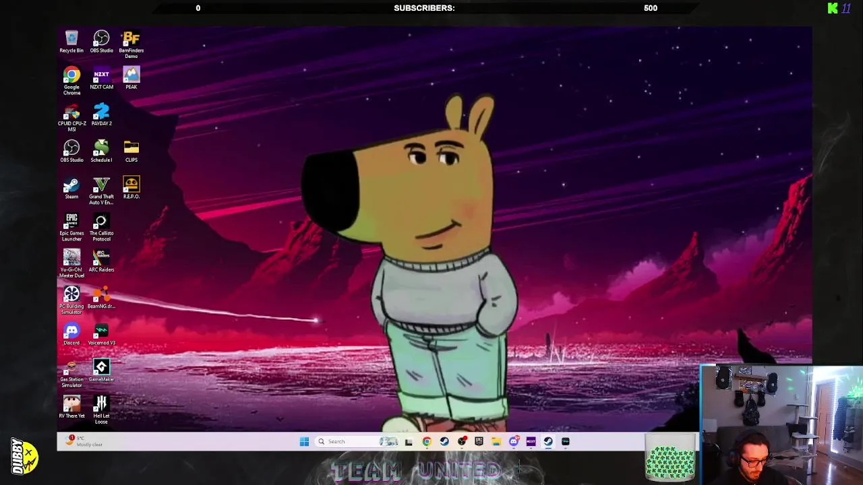Open OBS Studio shortcut beside Schedule I
The width and height of the screenshot is (863, 485).
pos(71,151)
